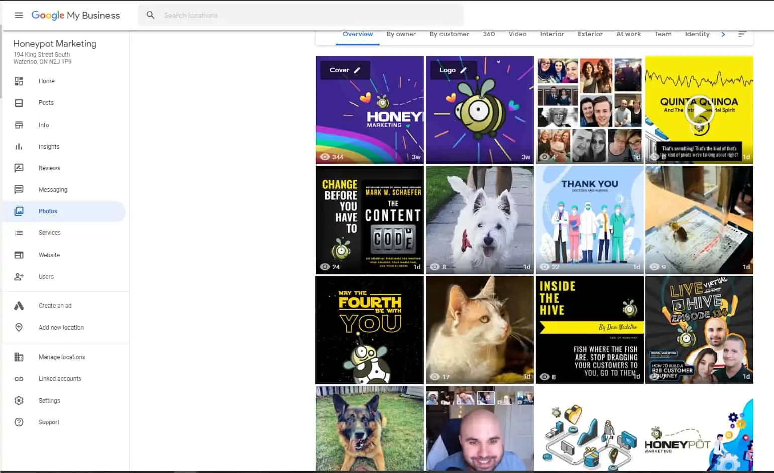
Task: Open the Posts section
Action: [46, 102]
